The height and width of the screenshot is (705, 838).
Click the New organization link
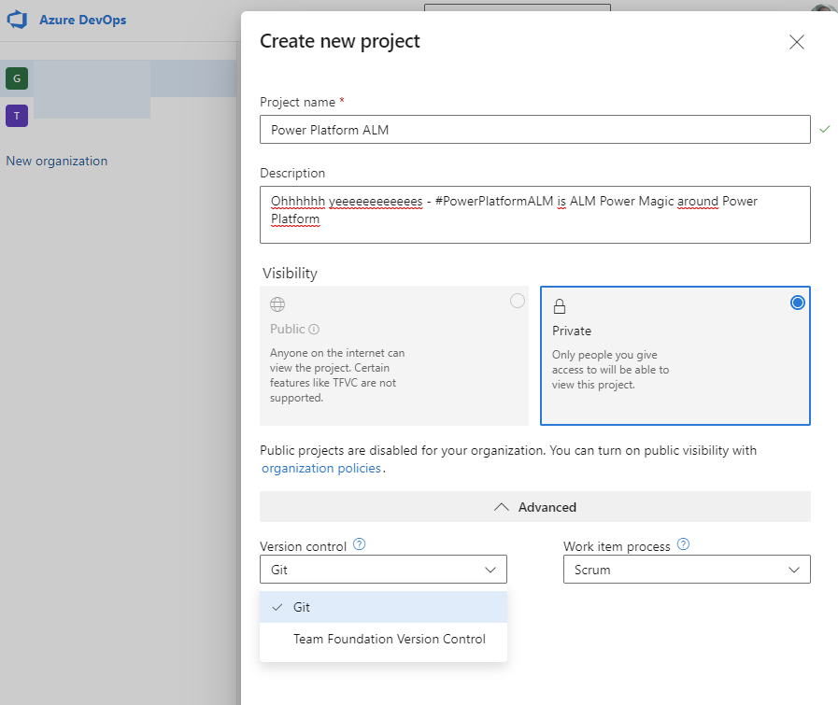click(56, 161)
